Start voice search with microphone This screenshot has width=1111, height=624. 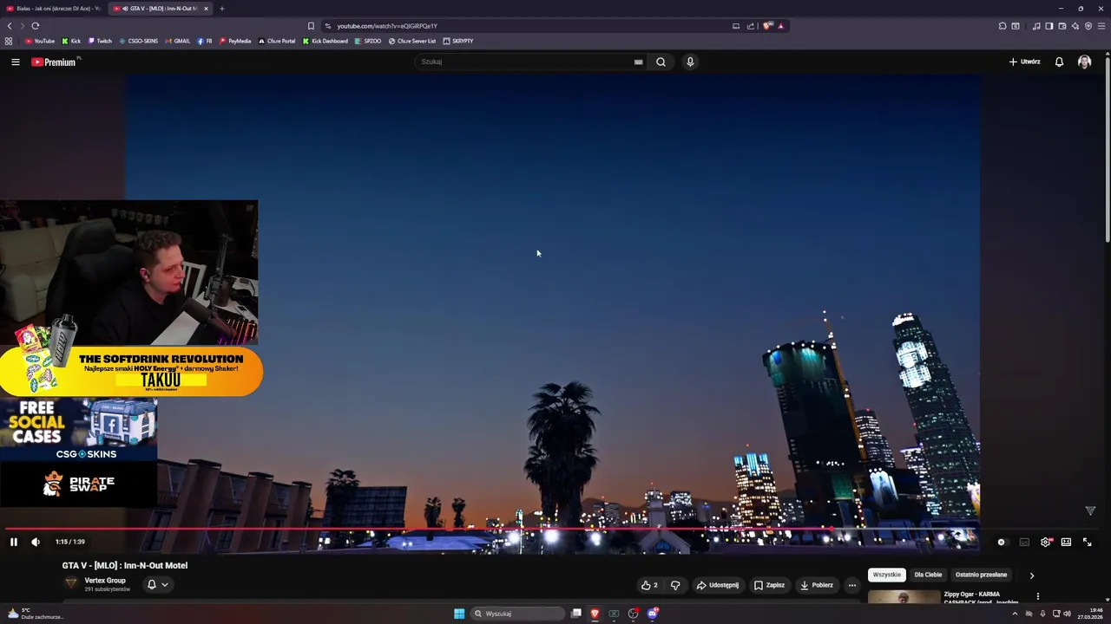coord(690,62)
